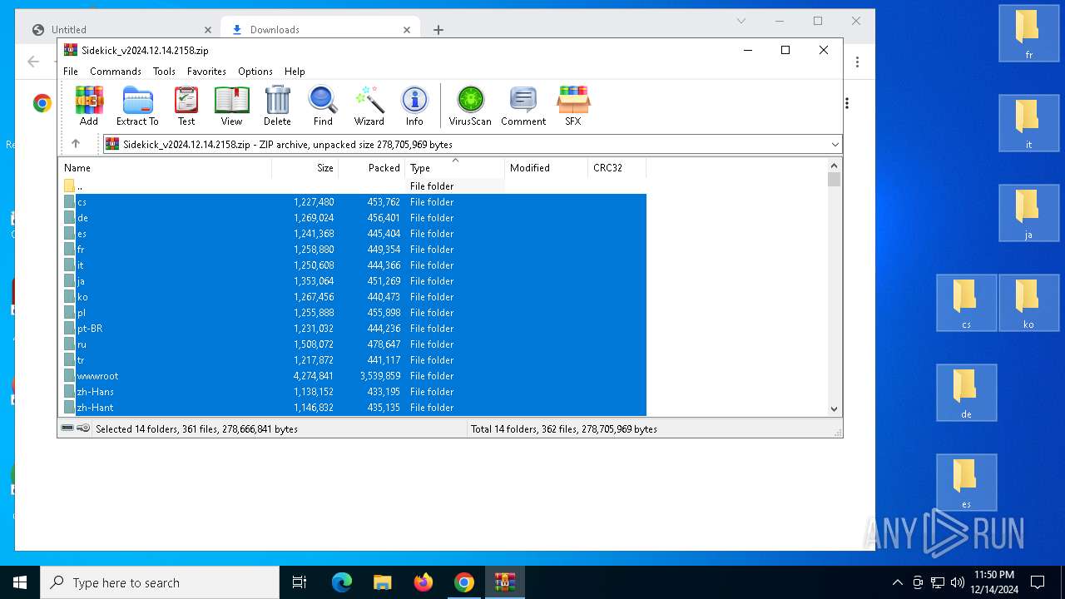This screenshot has width=1065, height=599.
Task: Click the scroll down arrow of file list
Action: (x=835, y=408)
